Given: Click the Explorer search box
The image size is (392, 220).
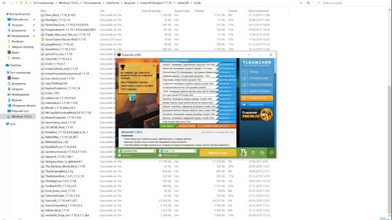Looking at the screenshot, I should pos(351,2).
